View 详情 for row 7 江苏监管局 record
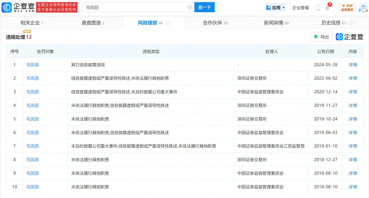This screenshot has width=369, height=198. (353, 146)
